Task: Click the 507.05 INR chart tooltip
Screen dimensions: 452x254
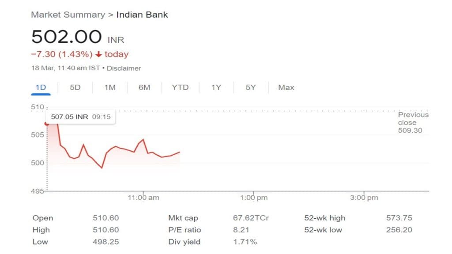Action: click(x=81, y=117)
